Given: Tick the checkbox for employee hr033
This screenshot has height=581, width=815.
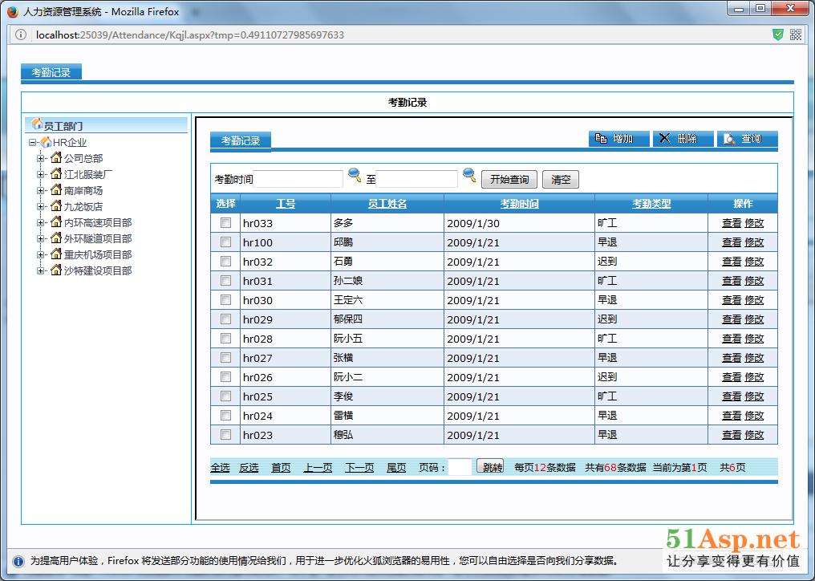Looking at the screenshot, I should point(225,223).
